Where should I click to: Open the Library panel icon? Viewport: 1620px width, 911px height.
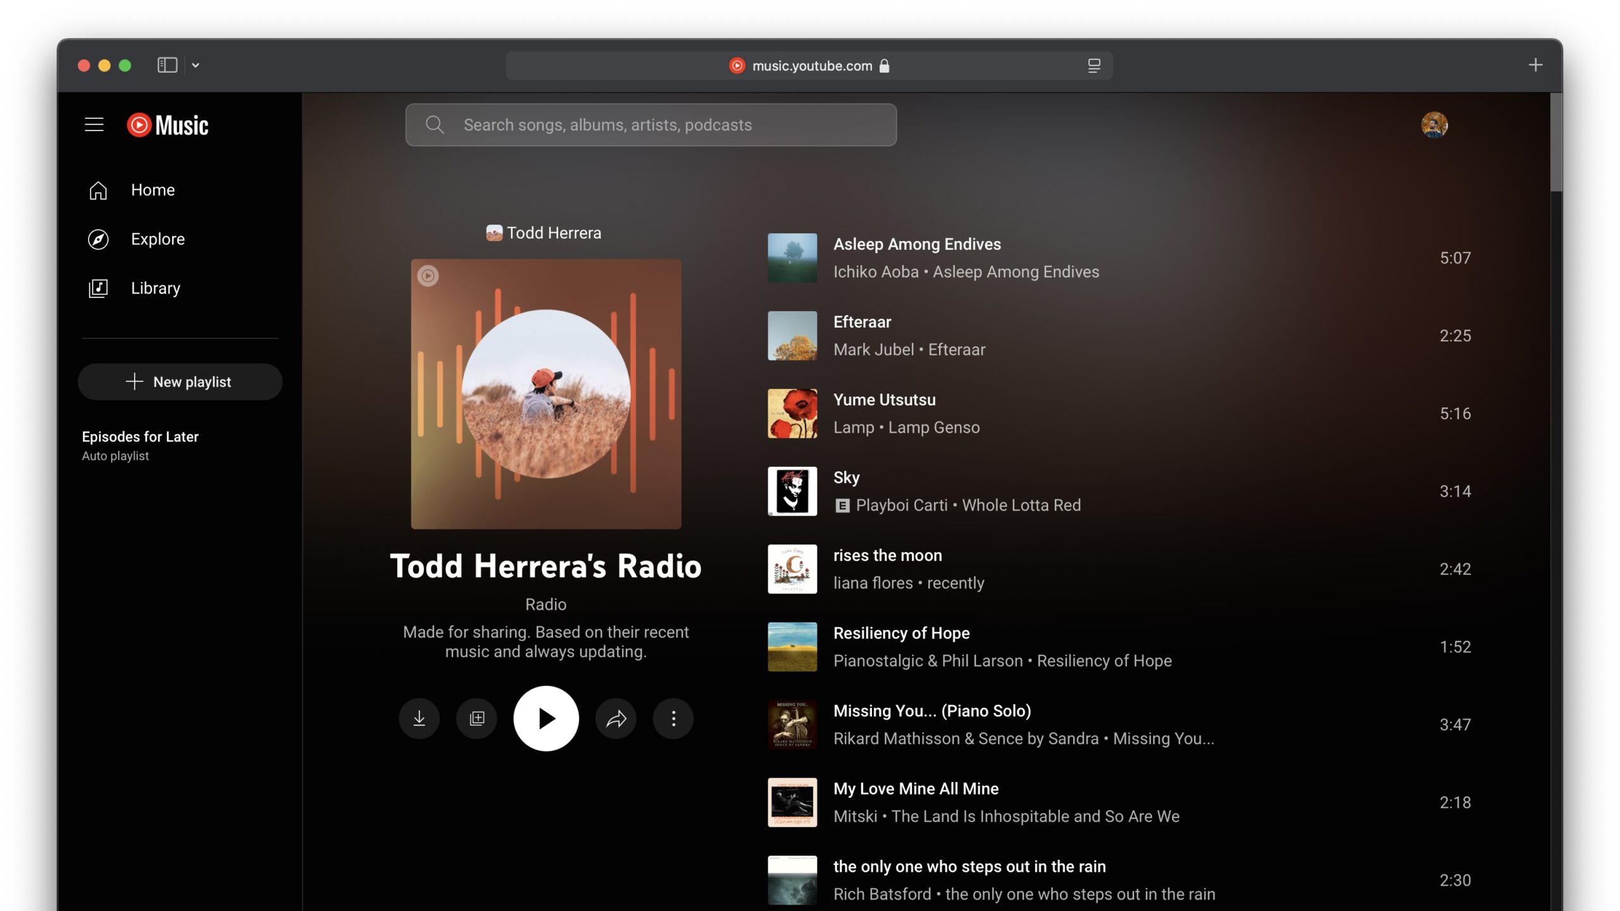98,287
